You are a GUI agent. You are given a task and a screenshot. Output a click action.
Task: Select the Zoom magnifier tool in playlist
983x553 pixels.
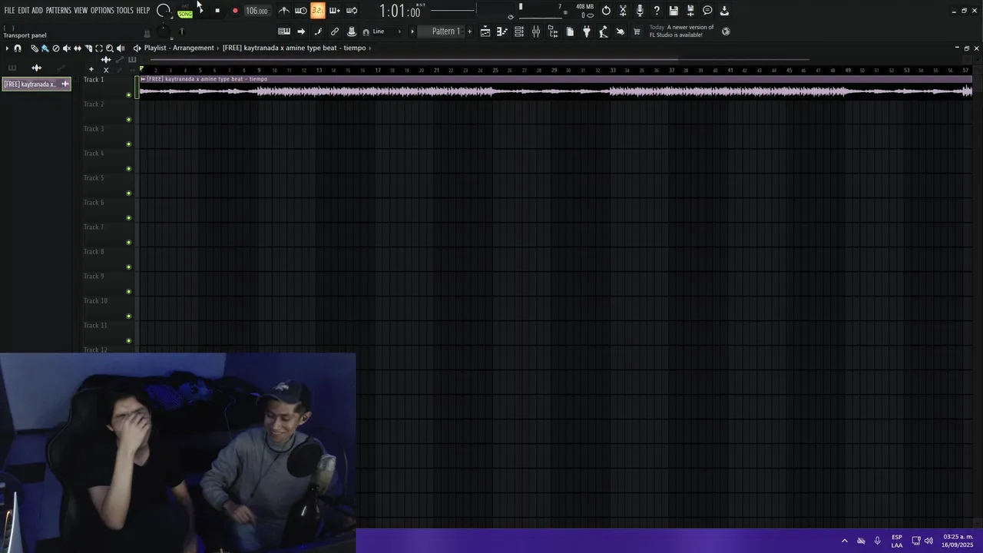coord(110,48)
